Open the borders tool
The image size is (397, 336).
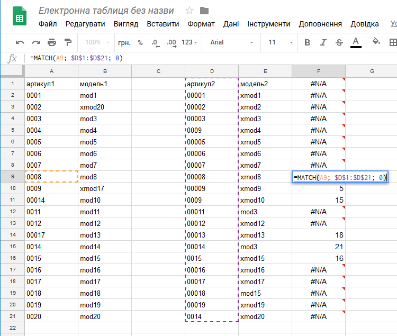pyautogui.click(x=393, y=42)
